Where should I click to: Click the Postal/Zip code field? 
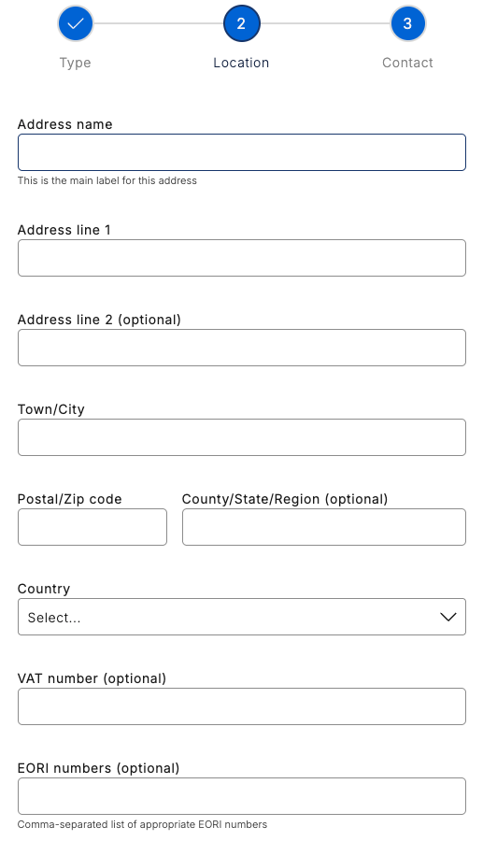coord(92,527)
